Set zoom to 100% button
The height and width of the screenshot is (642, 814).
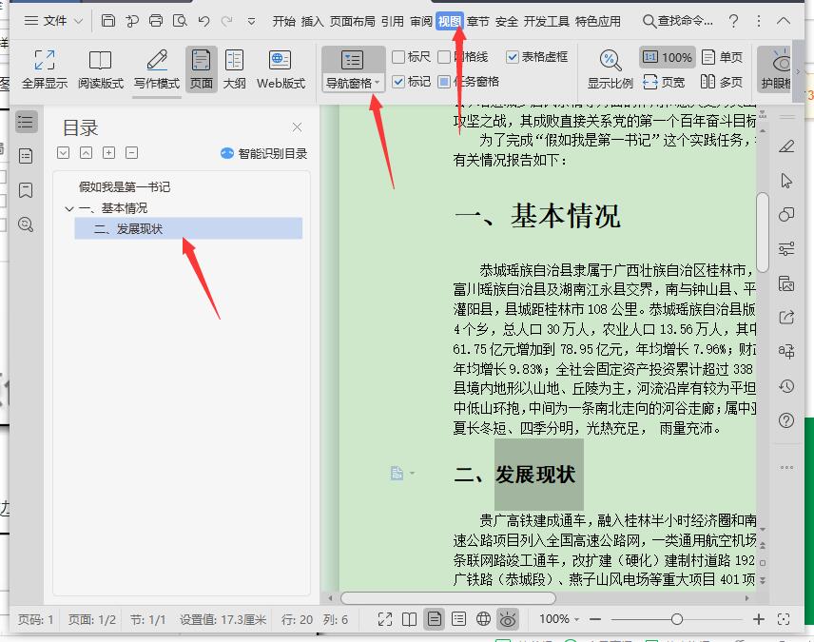click(x=668, y=57)
